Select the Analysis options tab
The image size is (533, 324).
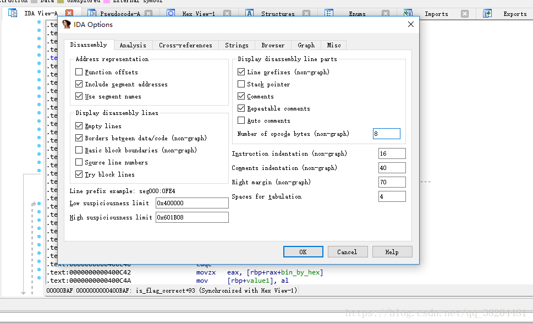[133, 45]
